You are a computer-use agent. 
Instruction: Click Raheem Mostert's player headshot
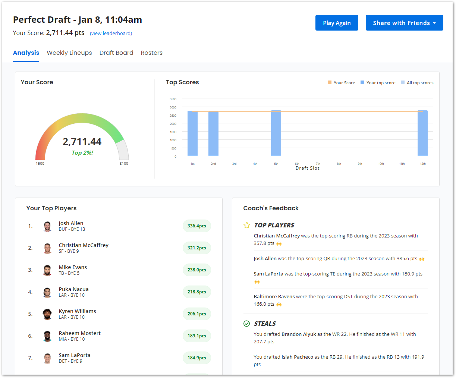pos(47,336)
